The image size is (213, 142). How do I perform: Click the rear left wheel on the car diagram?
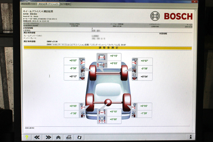tap(90, 102)
